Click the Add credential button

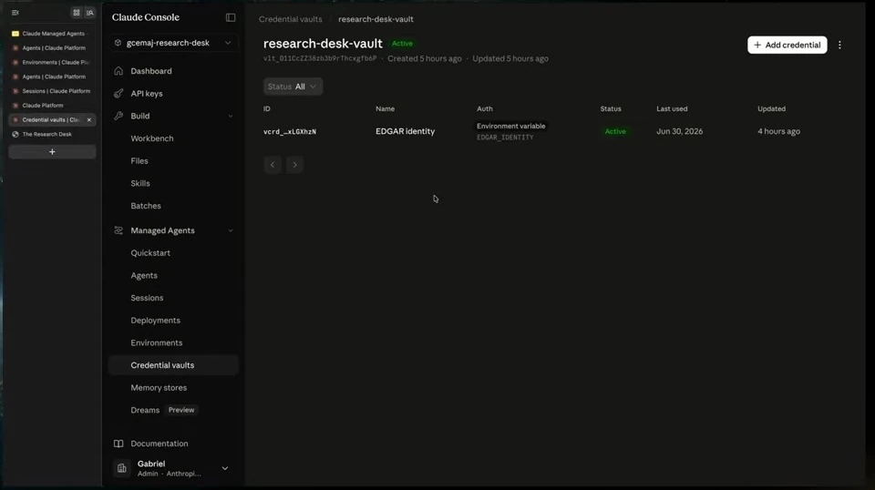point(787,46)
